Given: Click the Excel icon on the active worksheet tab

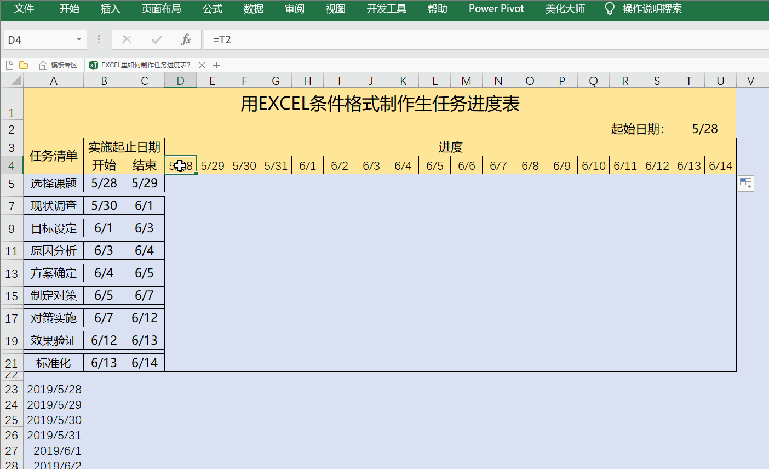Looking at the screenshot, I should click(94, 65).
